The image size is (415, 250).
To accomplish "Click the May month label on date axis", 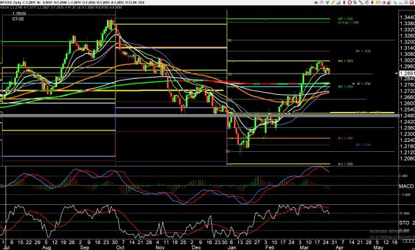I will pos(378,247).
